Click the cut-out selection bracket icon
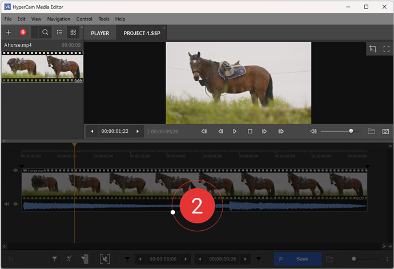 (105, 259)
